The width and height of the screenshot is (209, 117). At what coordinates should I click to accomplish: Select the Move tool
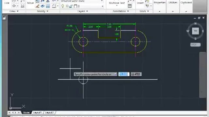(x=30, y=3)
